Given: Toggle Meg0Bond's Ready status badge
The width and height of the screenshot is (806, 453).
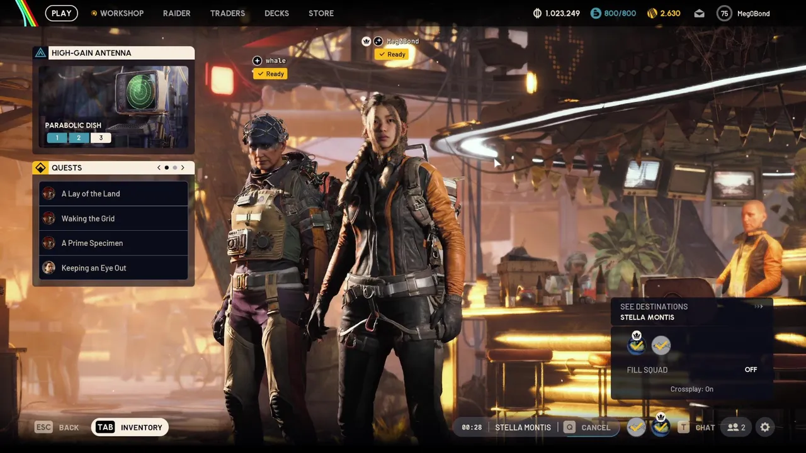Looking at the screenshot, I should click(392, 54).
